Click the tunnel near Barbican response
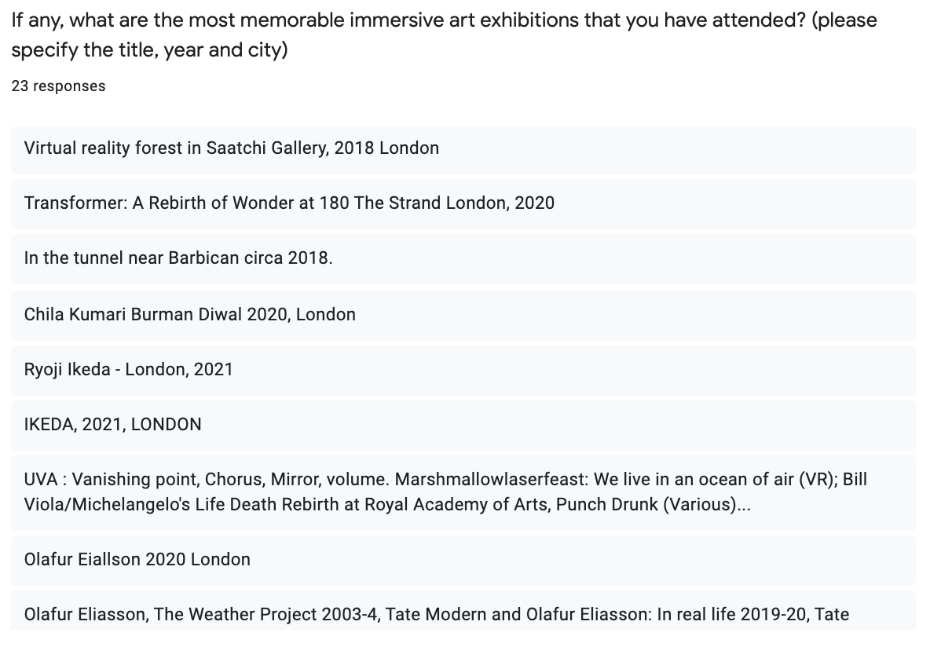941x647 pixels. tap(178, 258)
